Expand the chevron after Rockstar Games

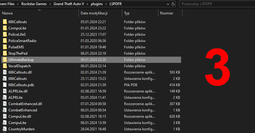(50, 4)
